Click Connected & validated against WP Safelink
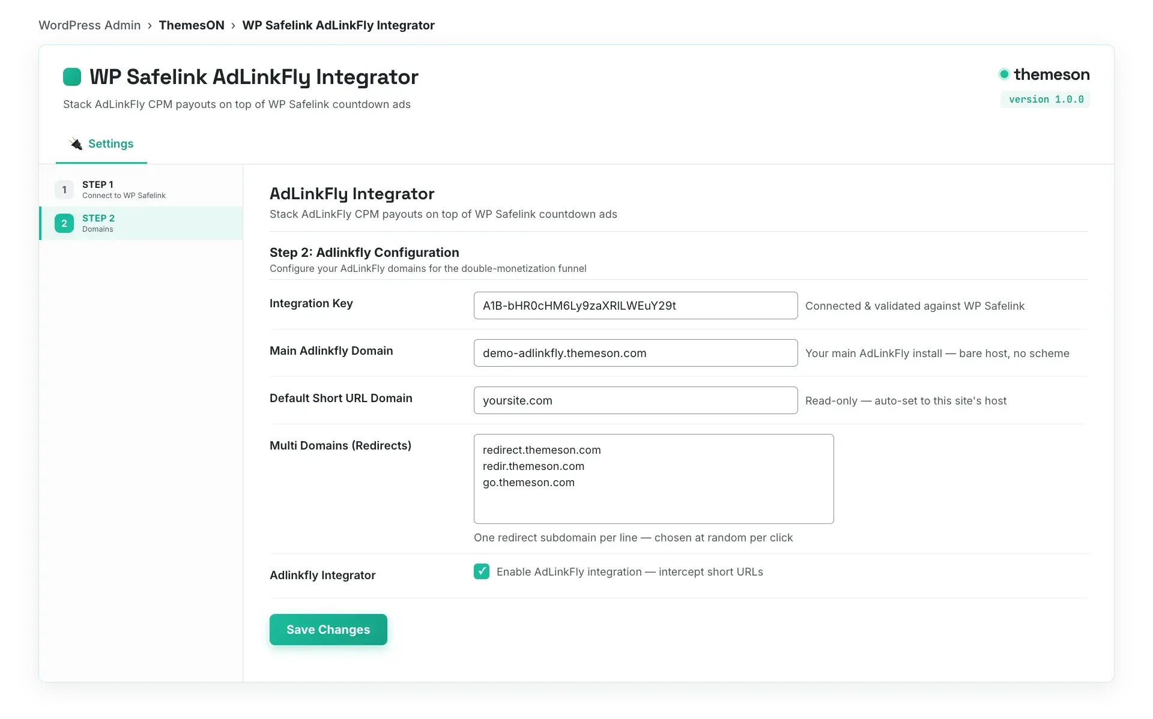This screenshot has height=719, width=1153. [x=915, y=306]
